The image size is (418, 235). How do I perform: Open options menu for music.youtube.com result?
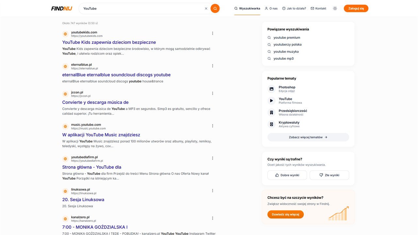click(x=213, y=126)
